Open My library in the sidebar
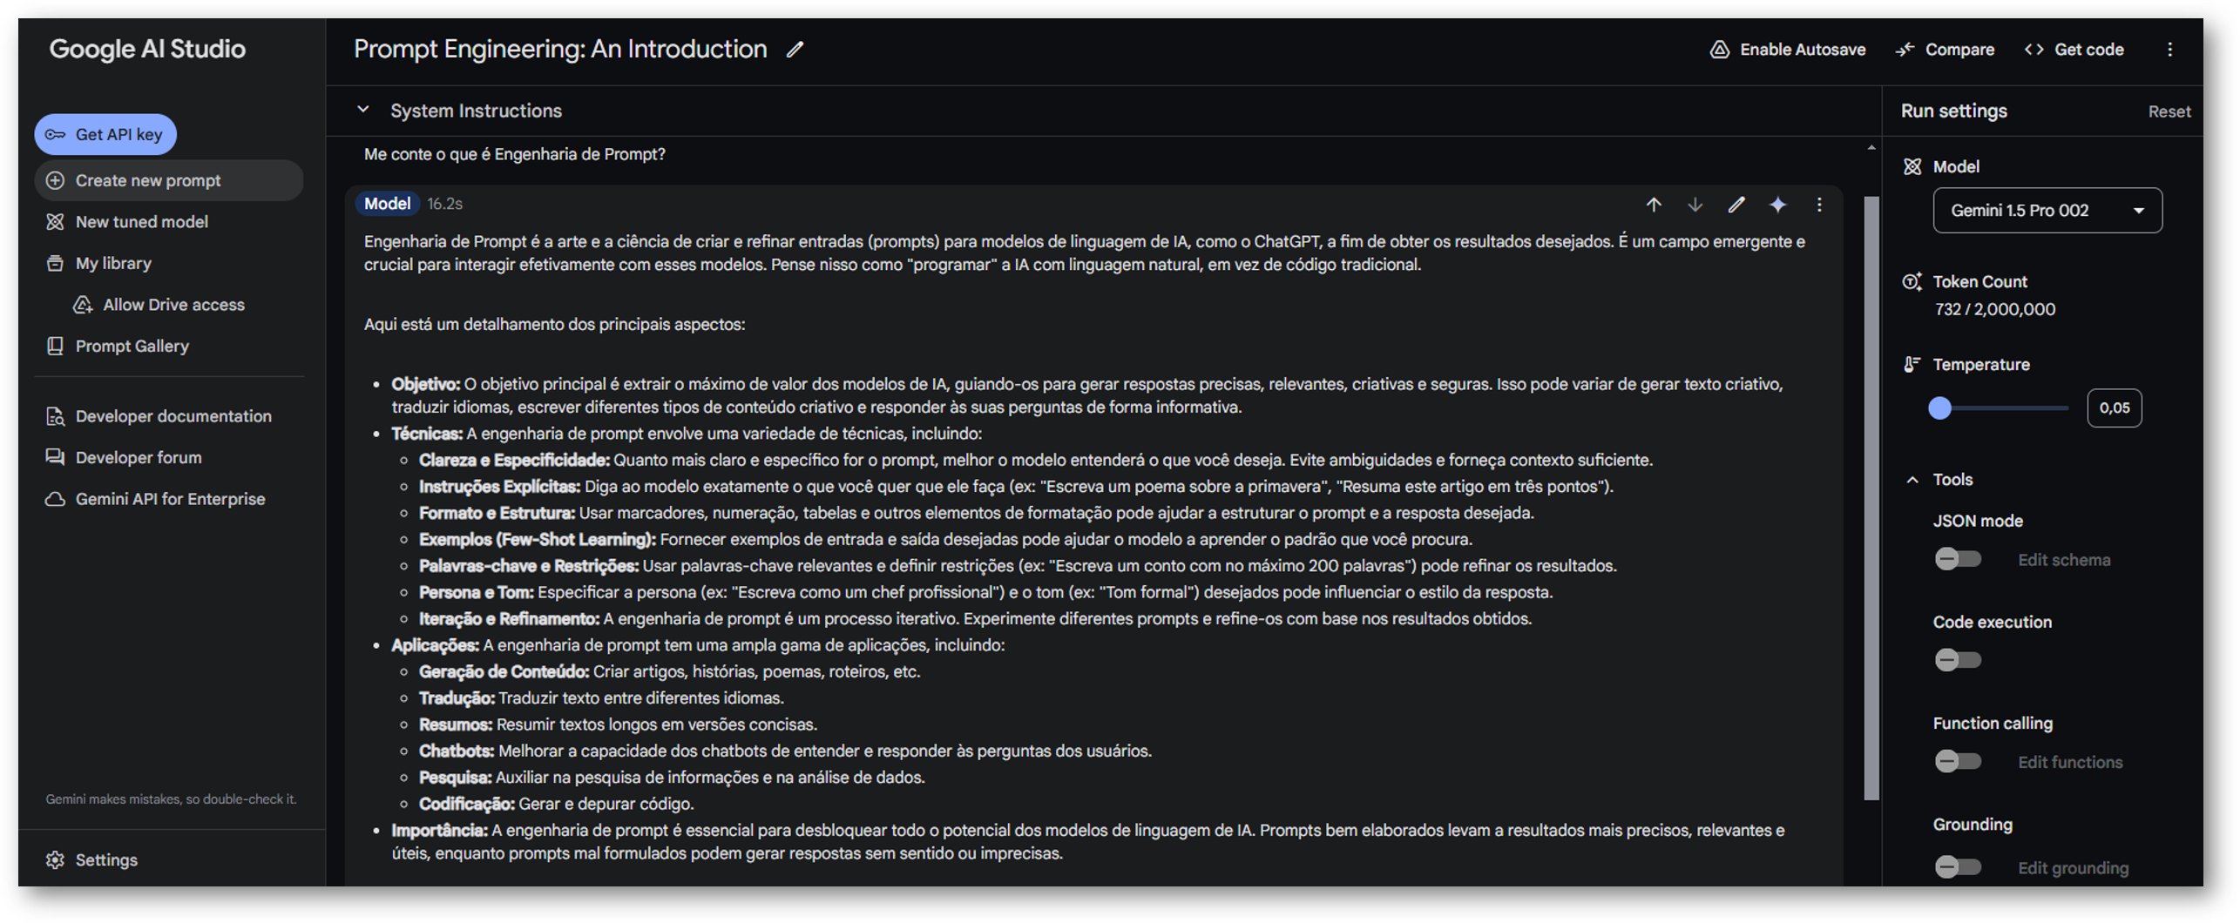Image resolution: width=2240 pixels, height=923 pixels. pyautogui.click(x=113, y=263)
